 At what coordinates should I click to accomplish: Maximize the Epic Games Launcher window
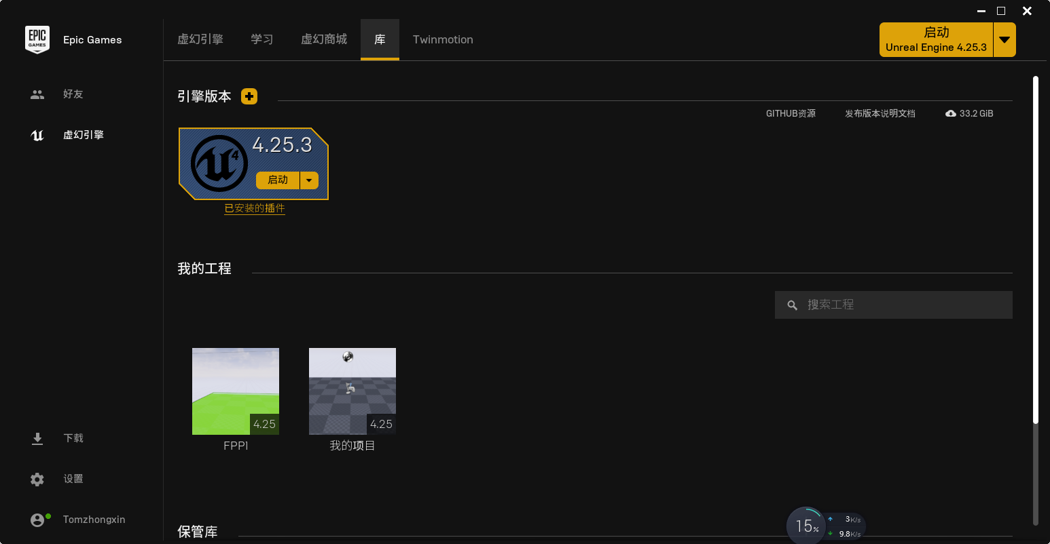point(1001,11)
